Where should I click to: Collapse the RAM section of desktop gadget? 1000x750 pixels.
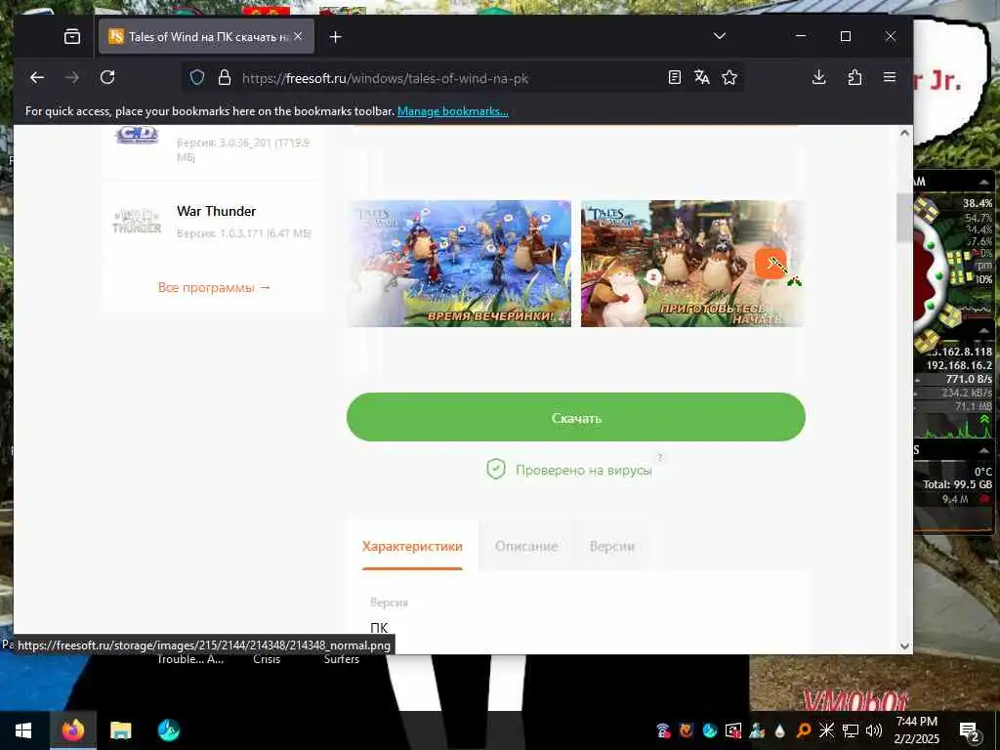pos(983,182)
